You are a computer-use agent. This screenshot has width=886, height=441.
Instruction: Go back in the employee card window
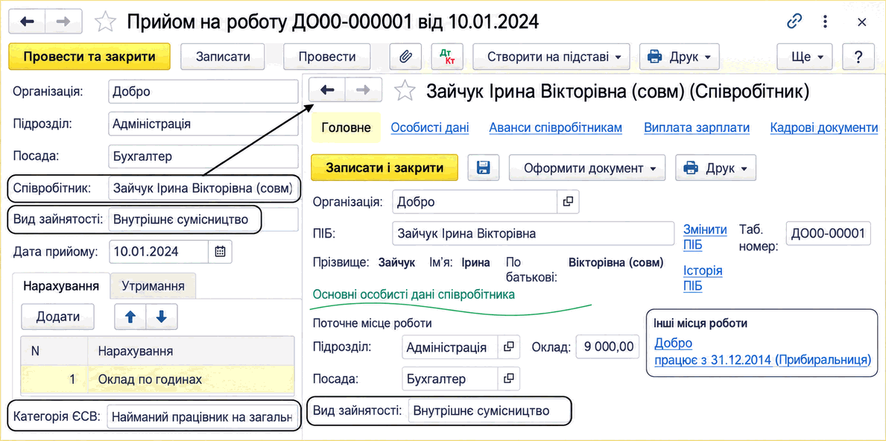point(326,89)
